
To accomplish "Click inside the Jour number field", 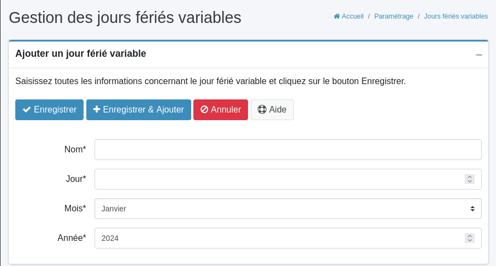I will click(279, 179).
